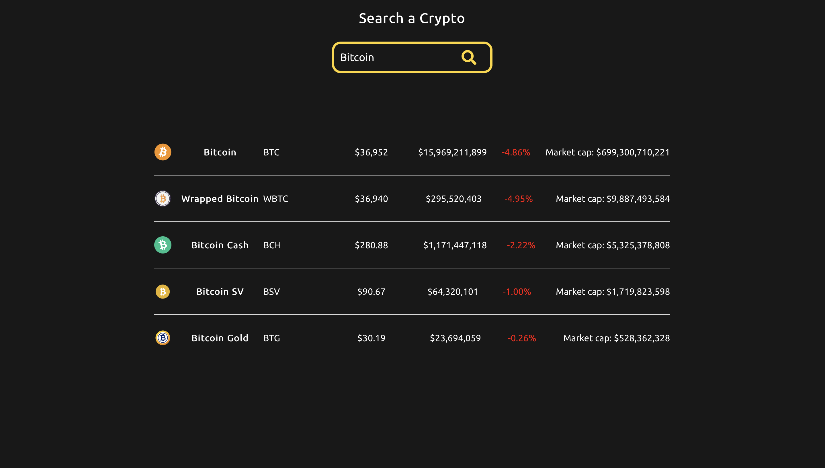Click the Bitcoin Gold coin logo
Image resolution: width=825 pixels, height=468 pixels.
click(x=163, y=338)
